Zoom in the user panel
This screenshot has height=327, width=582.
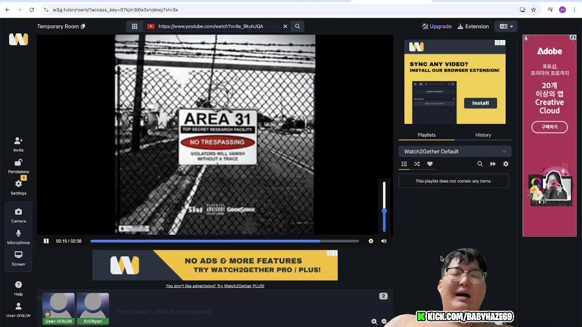(374, 322)
